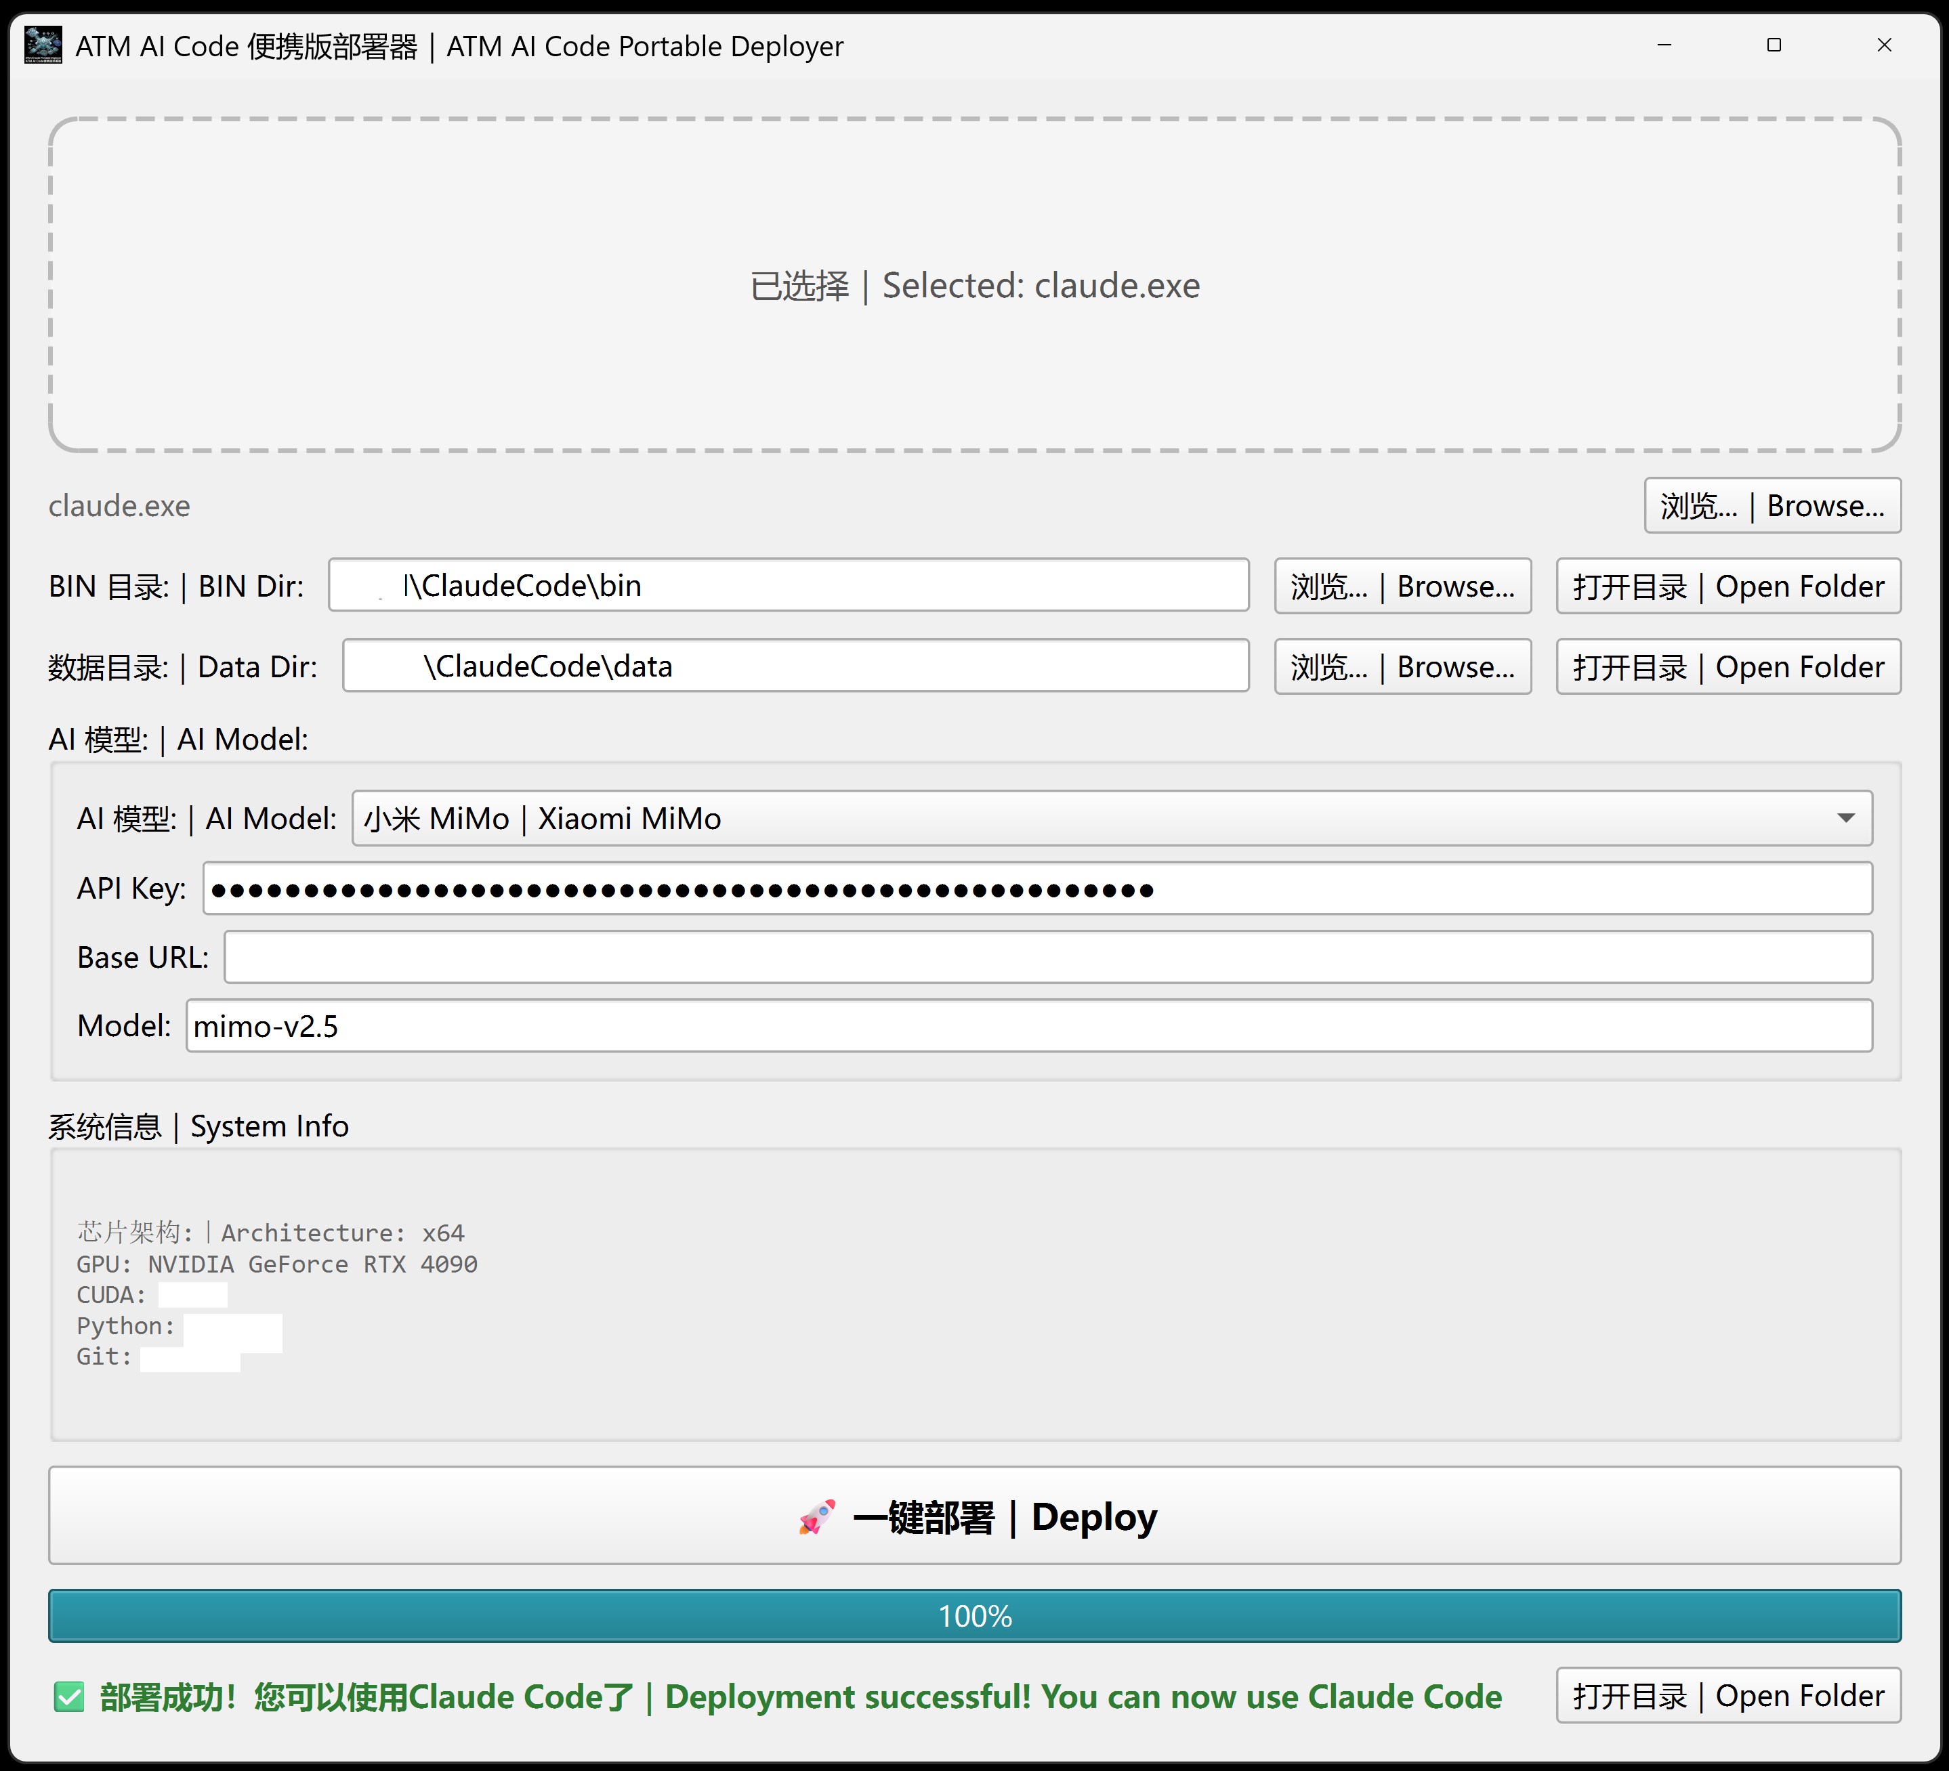Click the empty Base URL field
Screen dimensions: 1949x1771
point(1048,957)
